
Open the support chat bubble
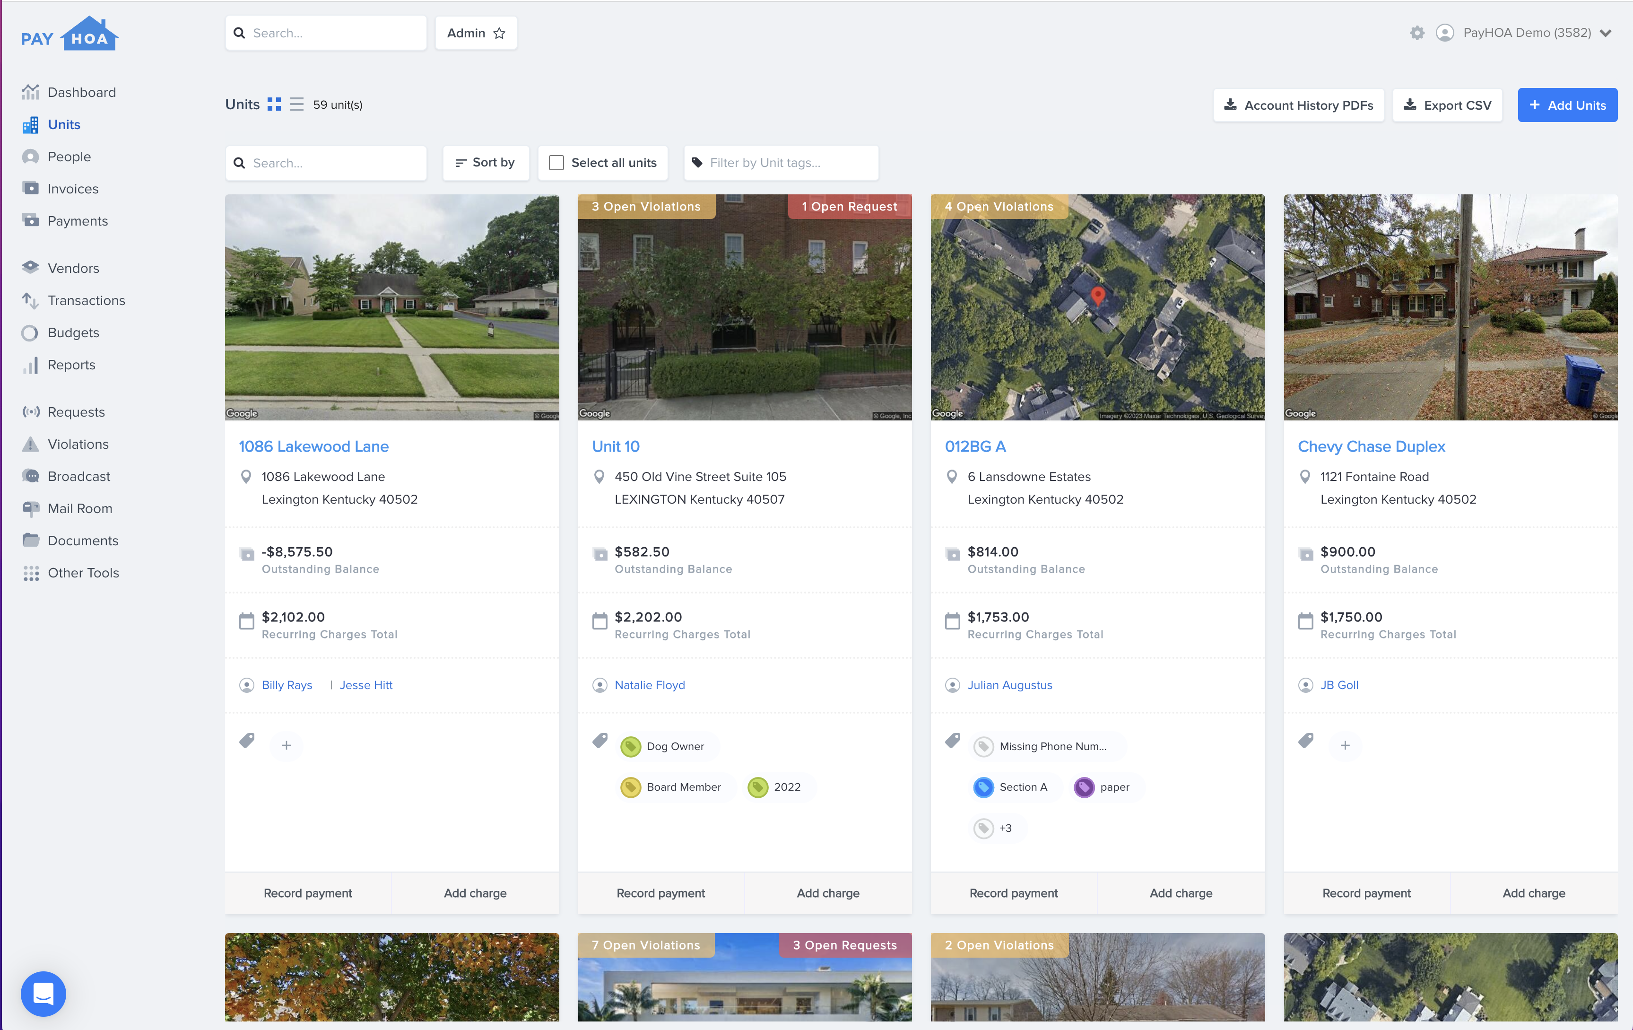click(x=43, y=994)
